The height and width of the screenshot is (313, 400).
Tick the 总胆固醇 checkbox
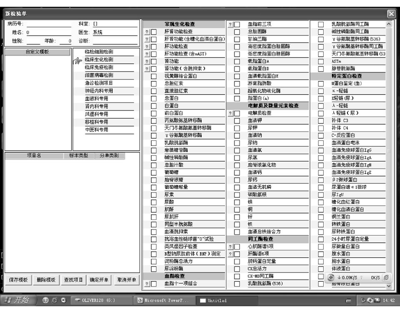(x=237, y=32)
